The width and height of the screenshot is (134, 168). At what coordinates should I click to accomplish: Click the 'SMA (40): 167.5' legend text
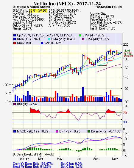(x=97, y=39)
